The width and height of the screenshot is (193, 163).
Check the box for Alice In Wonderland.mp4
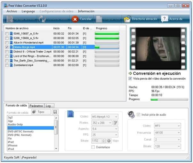point(7,42)
